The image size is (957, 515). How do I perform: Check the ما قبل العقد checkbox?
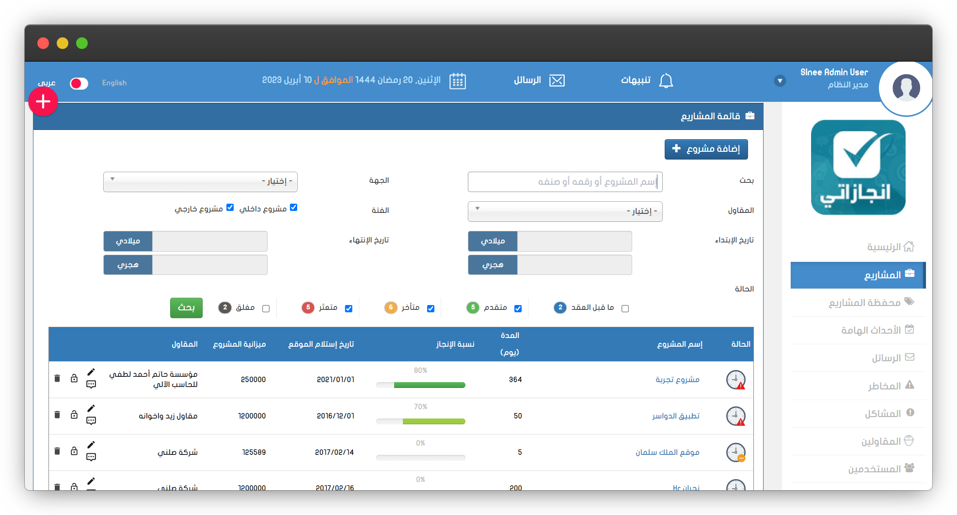(x=625, y=308)
